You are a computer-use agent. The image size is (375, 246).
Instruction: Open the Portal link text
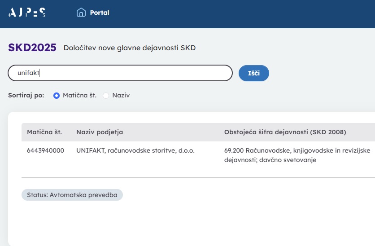[100, 13]
